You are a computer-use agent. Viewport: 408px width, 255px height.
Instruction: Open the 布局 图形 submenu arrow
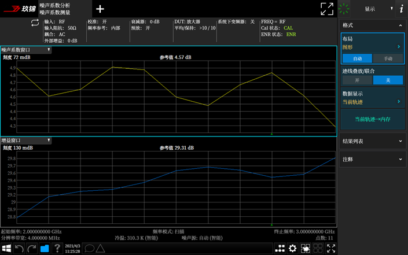click(x=399, y=47)
